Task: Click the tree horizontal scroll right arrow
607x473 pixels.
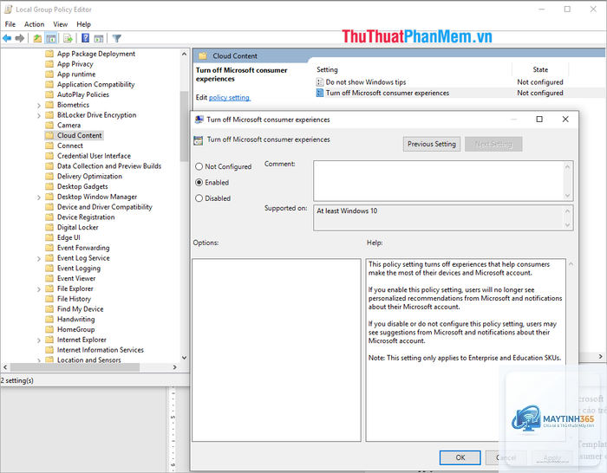Action: (174, 367)
